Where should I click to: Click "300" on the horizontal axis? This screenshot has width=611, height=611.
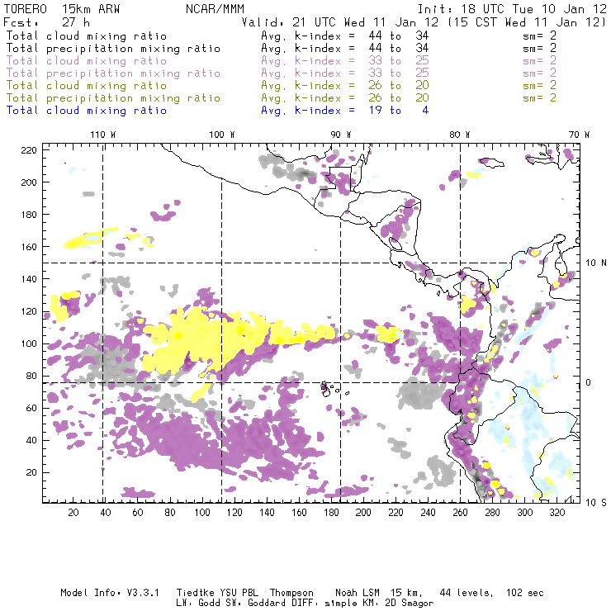[x=525, y=513]
